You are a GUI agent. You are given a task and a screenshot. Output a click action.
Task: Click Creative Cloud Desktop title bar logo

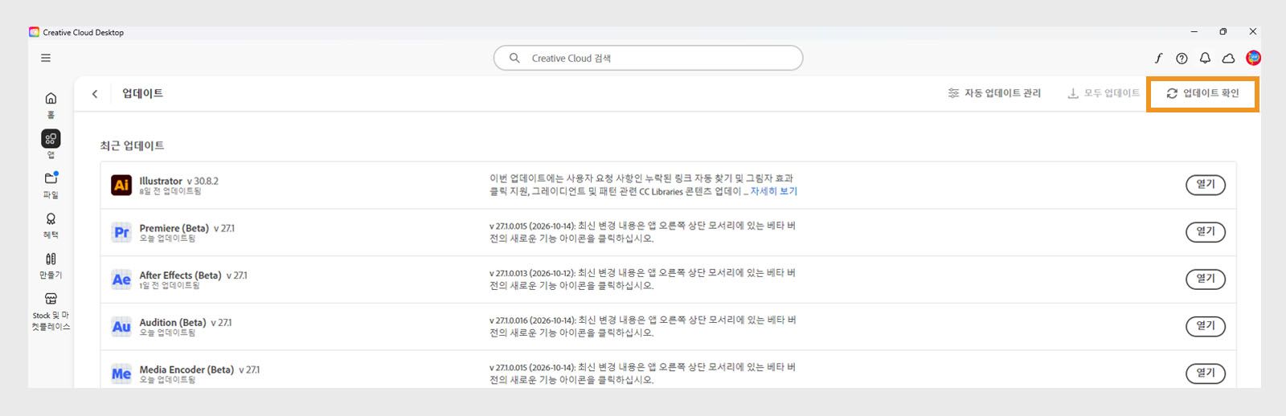34,32
